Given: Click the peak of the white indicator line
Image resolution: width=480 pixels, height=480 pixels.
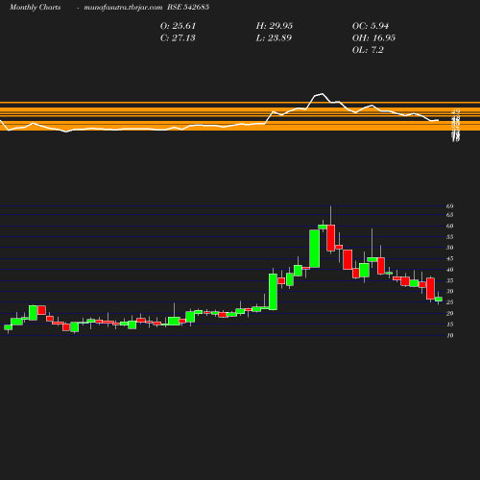Looking at the screenshot, I should (x=322, y=93).
